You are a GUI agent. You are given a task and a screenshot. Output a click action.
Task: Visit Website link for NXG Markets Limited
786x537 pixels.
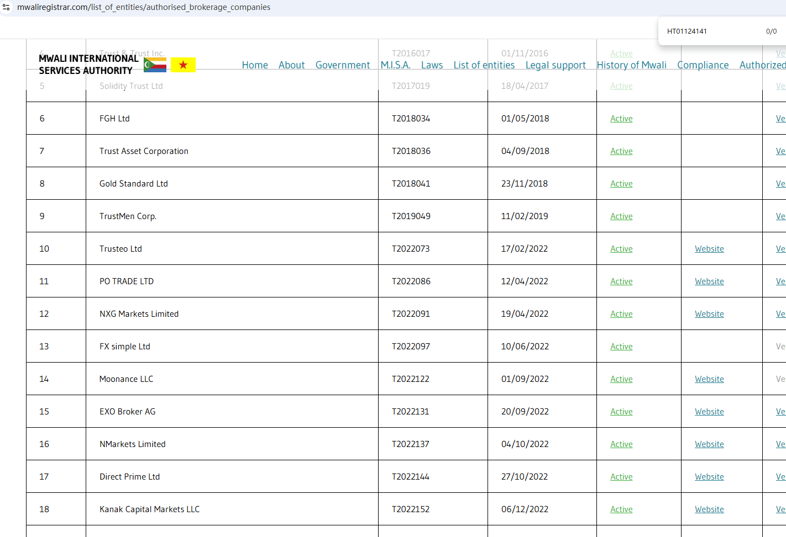click(x=709, y=314)
